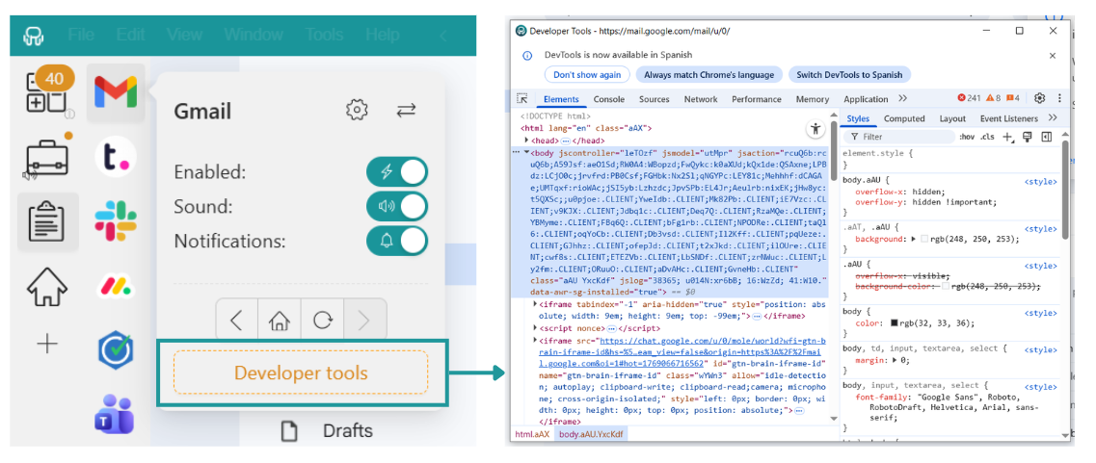
Task: Expand the head element node
Action: (x=527, y=141)
